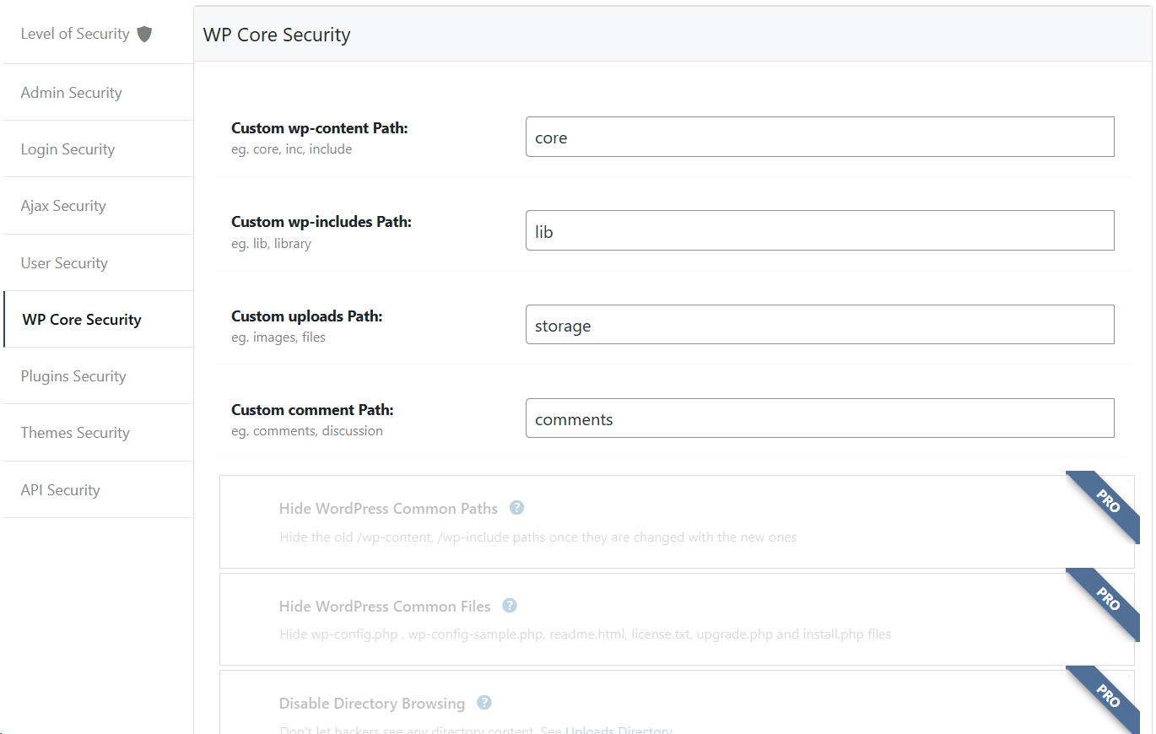Go to the Ajax Security tab
Screen dimensions: 1156x734
(x=98, y=206)
